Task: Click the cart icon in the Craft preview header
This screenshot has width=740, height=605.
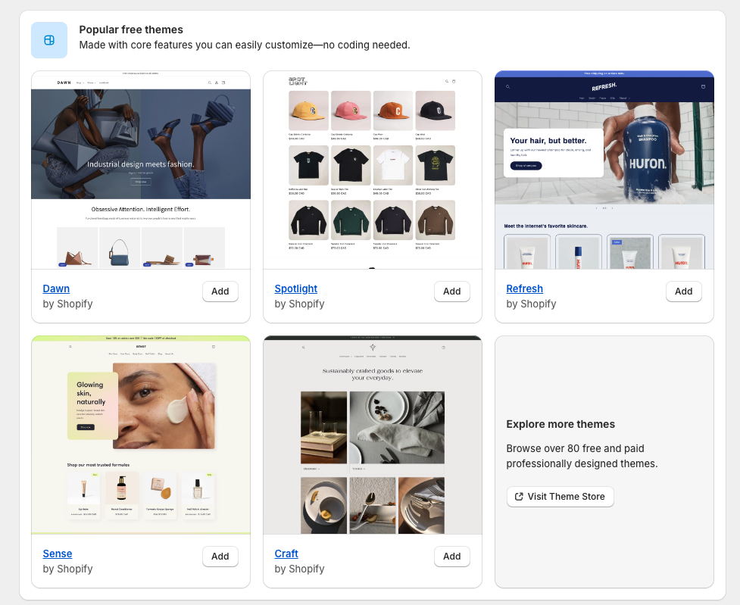Action: [444, 347]
